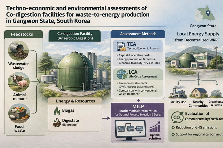
Task: Click the Biogas flame icon
Action: point(57,111)
